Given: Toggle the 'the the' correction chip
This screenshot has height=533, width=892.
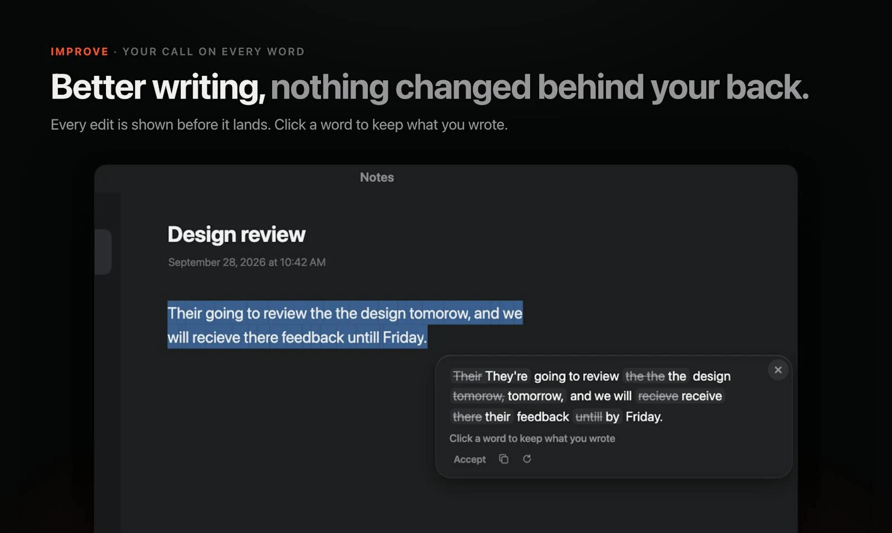Looking at the screenshot, I should (x=656, y=376).
